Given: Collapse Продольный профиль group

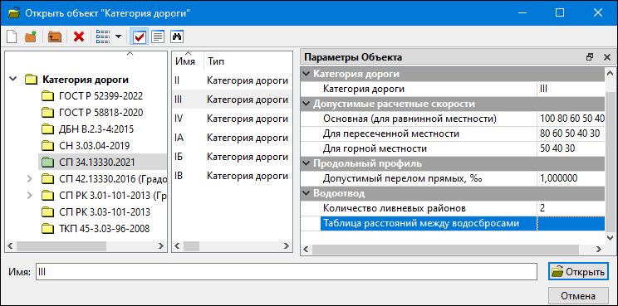Looking at the screenshot, I should (x=307, y=163).
